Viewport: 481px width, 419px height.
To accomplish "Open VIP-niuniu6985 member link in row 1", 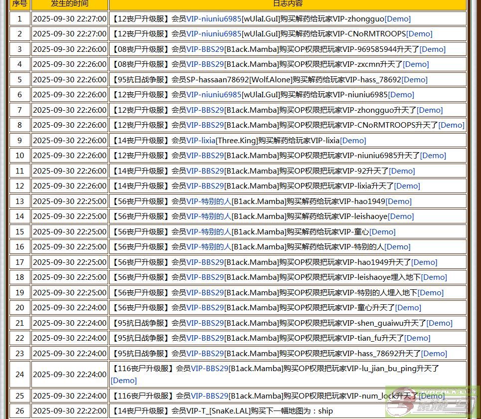I will tap(214, 19).
